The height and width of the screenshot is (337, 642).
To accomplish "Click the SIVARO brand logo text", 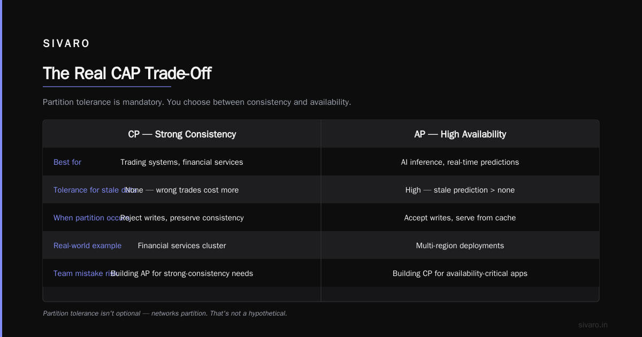I will tap(66, 44).
